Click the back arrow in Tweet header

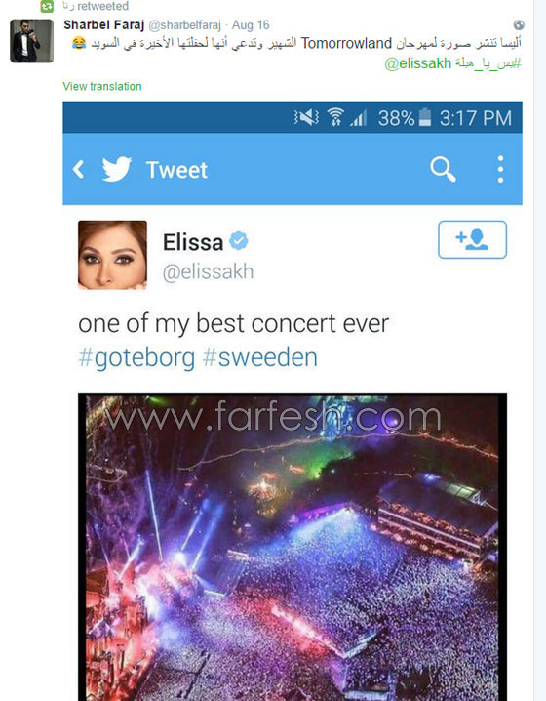79,170
